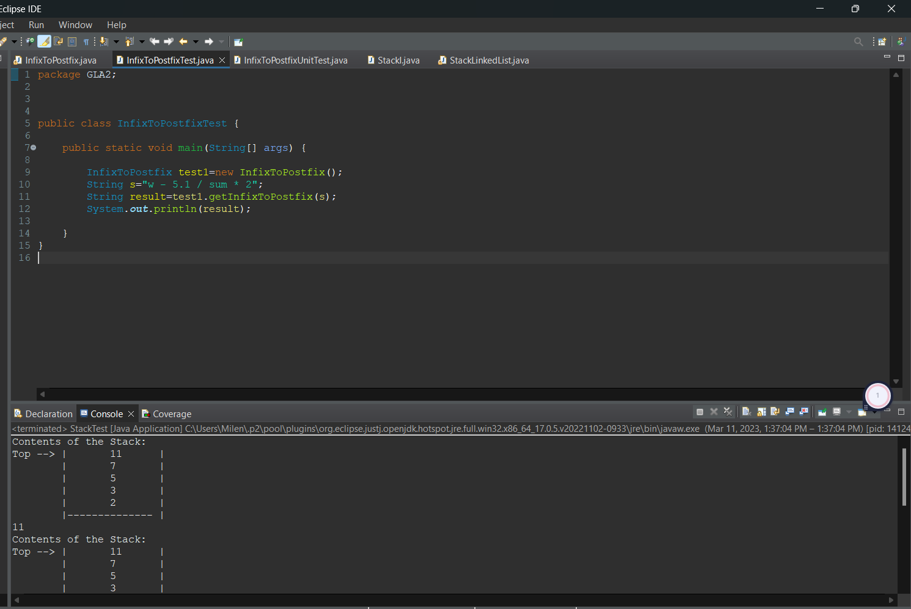Click the Terminate console button
The width and height of the screenshot is (911, 609).
(700, 412)
